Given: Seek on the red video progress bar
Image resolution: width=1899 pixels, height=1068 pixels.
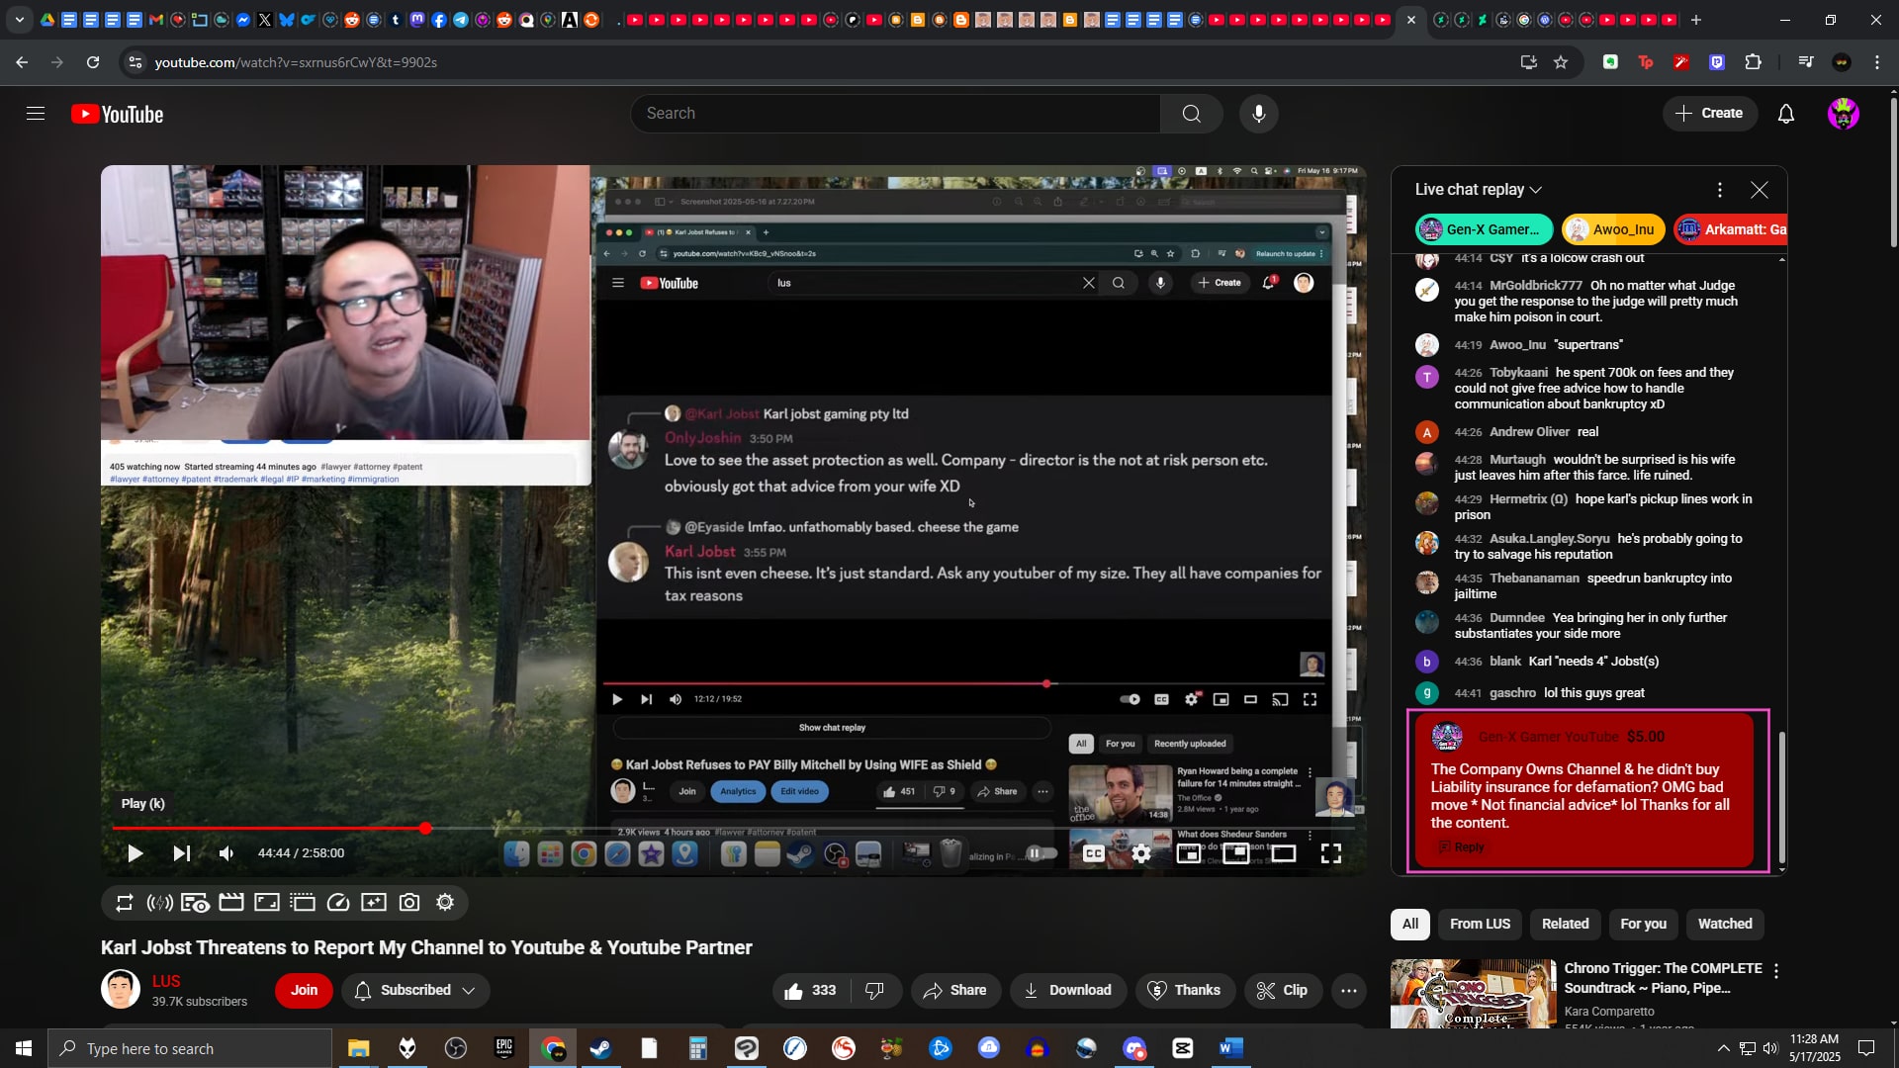Looking at the screenshot, I should pos(732,829).
